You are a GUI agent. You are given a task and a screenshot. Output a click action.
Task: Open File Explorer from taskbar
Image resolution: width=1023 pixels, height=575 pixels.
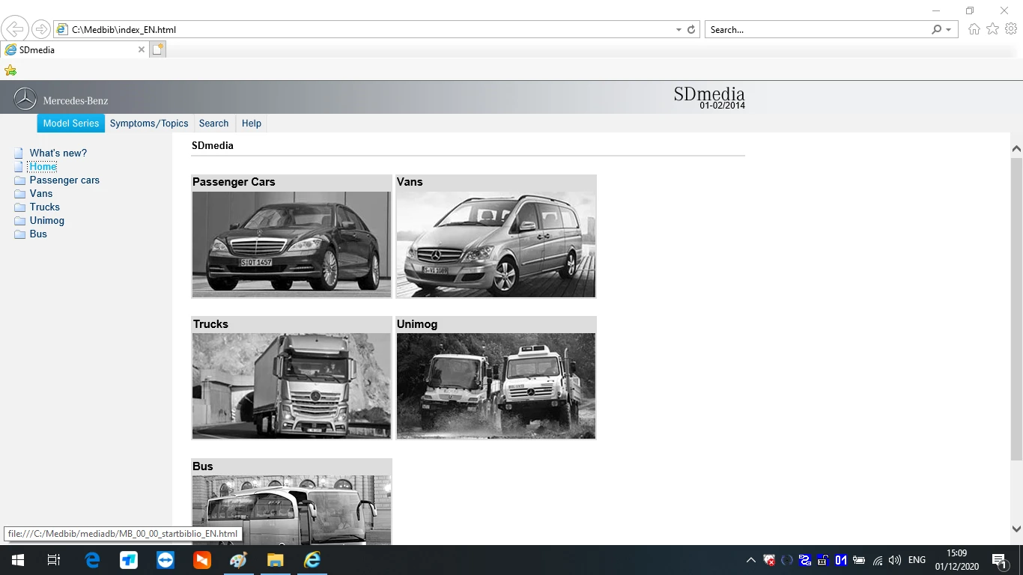click(x=276, y=560)
